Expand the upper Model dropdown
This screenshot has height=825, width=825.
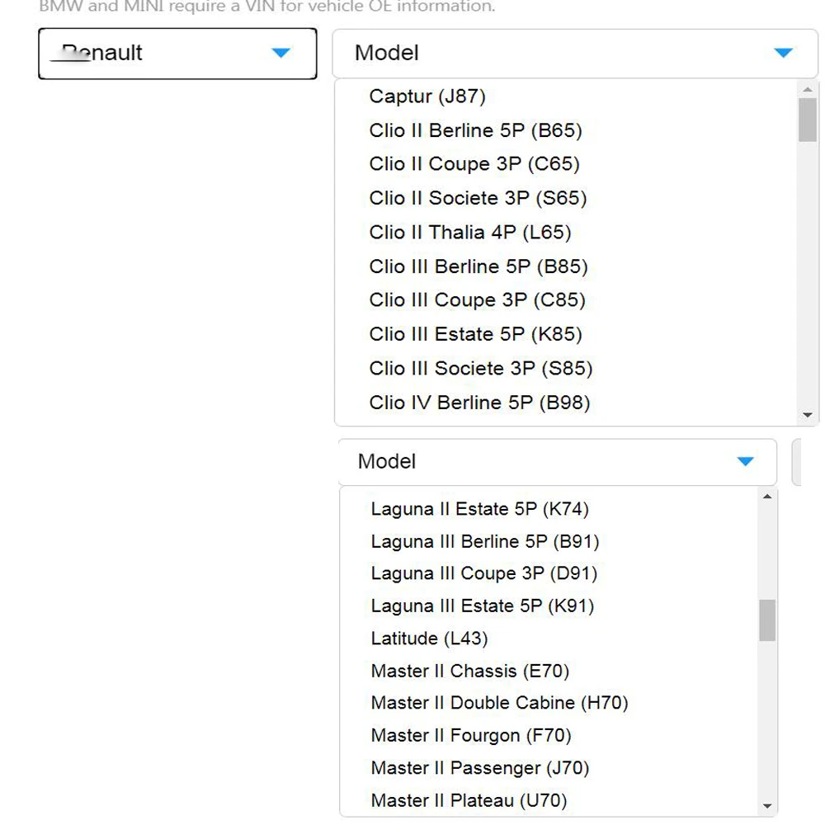(574, 54)
